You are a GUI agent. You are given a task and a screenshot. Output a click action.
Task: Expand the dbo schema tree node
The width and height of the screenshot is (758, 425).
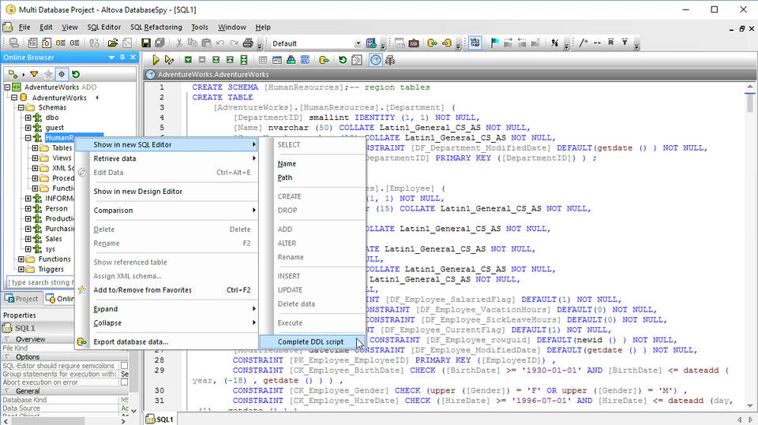(x=28, y=117)
